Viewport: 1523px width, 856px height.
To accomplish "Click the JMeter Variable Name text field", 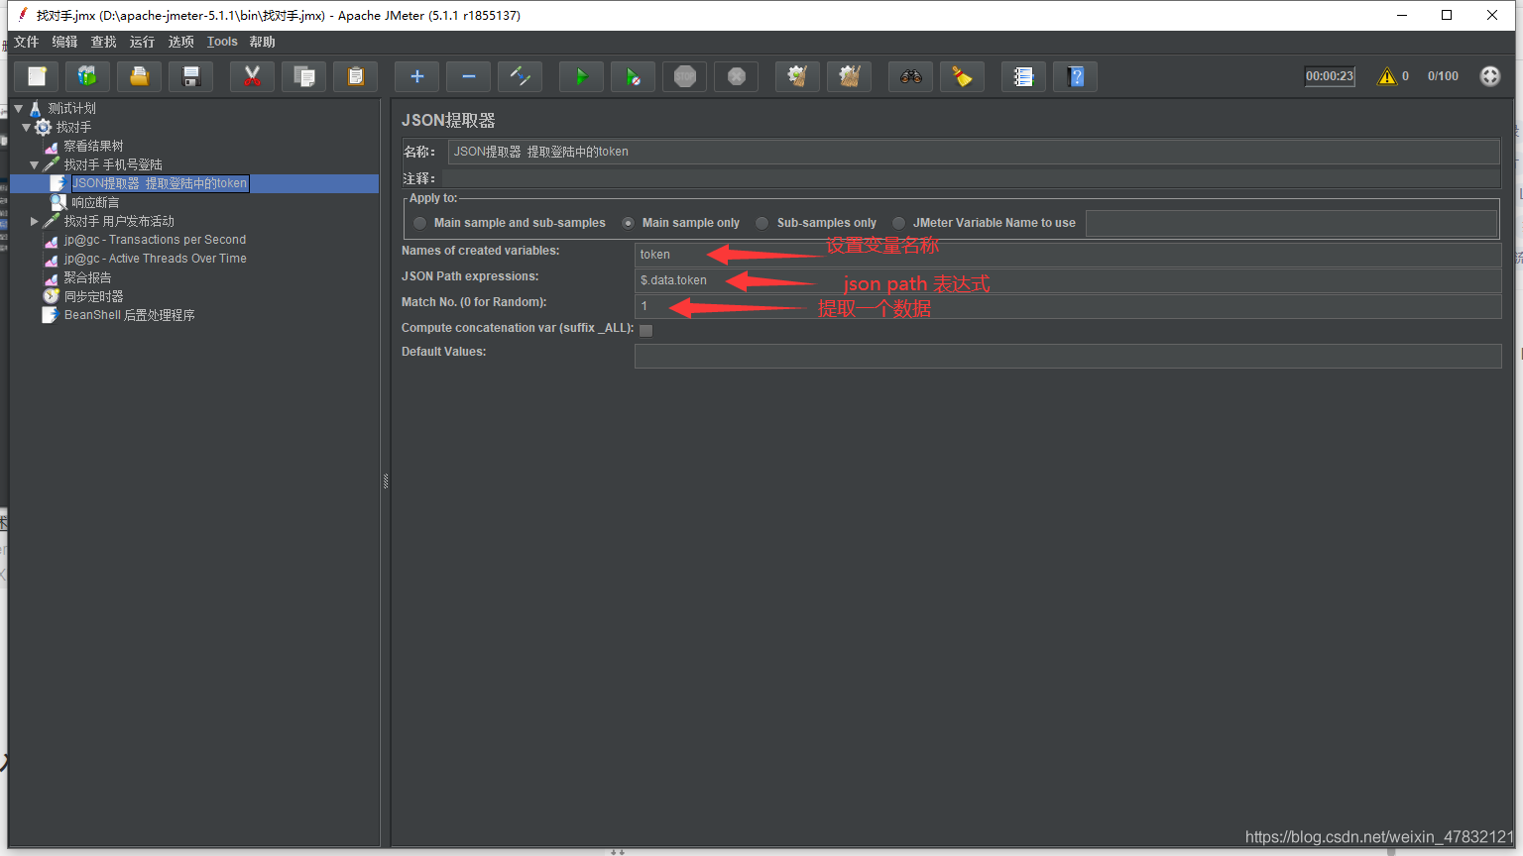I will click(x=1291, y=224).
